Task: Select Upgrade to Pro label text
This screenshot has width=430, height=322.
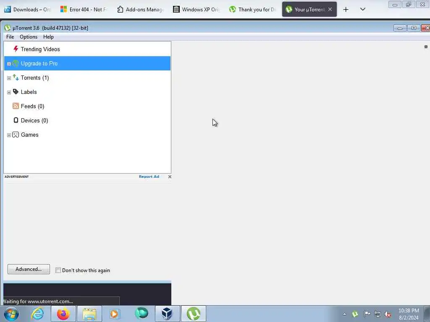Action: coord(39,64)
